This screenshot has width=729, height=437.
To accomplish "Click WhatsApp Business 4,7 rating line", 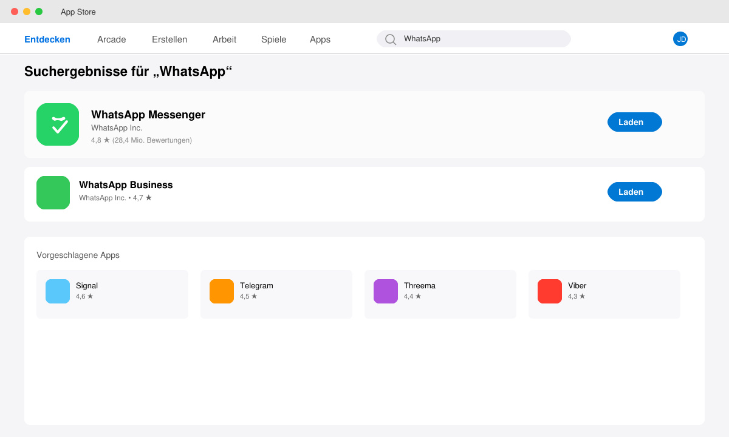I will coord(115,198).
